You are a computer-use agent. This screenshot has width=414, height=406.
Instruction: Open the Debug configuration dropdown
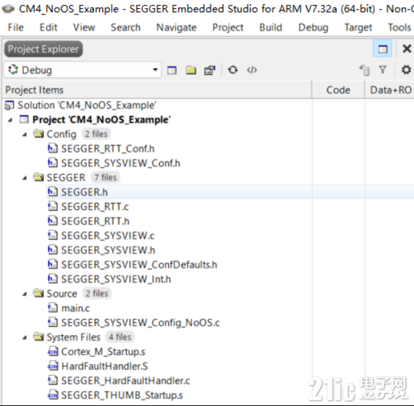[155, 70]
